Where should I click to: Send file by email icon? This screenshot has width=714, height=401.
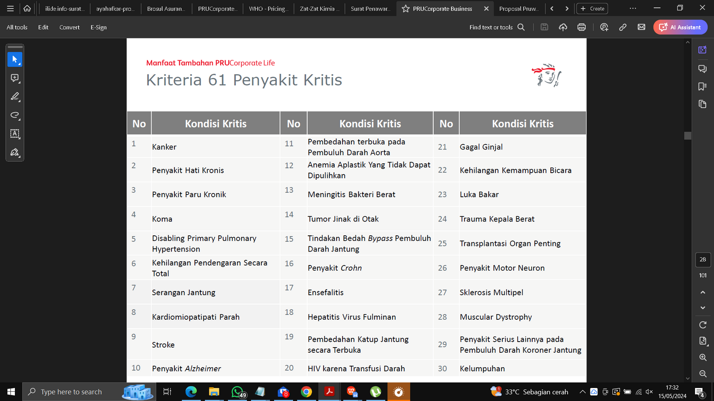point(641,27)
